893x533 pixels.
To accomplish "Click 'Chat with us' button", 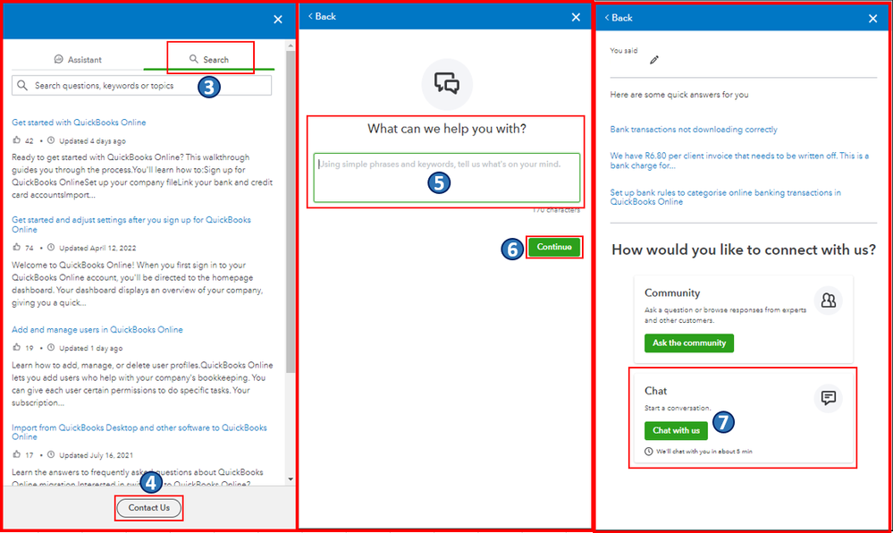I will point(676,430).
